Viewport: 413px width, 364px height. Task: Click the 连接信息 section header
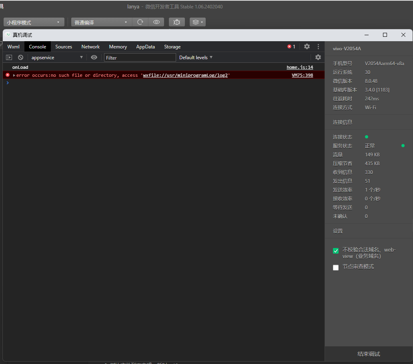tap(343, 122)
